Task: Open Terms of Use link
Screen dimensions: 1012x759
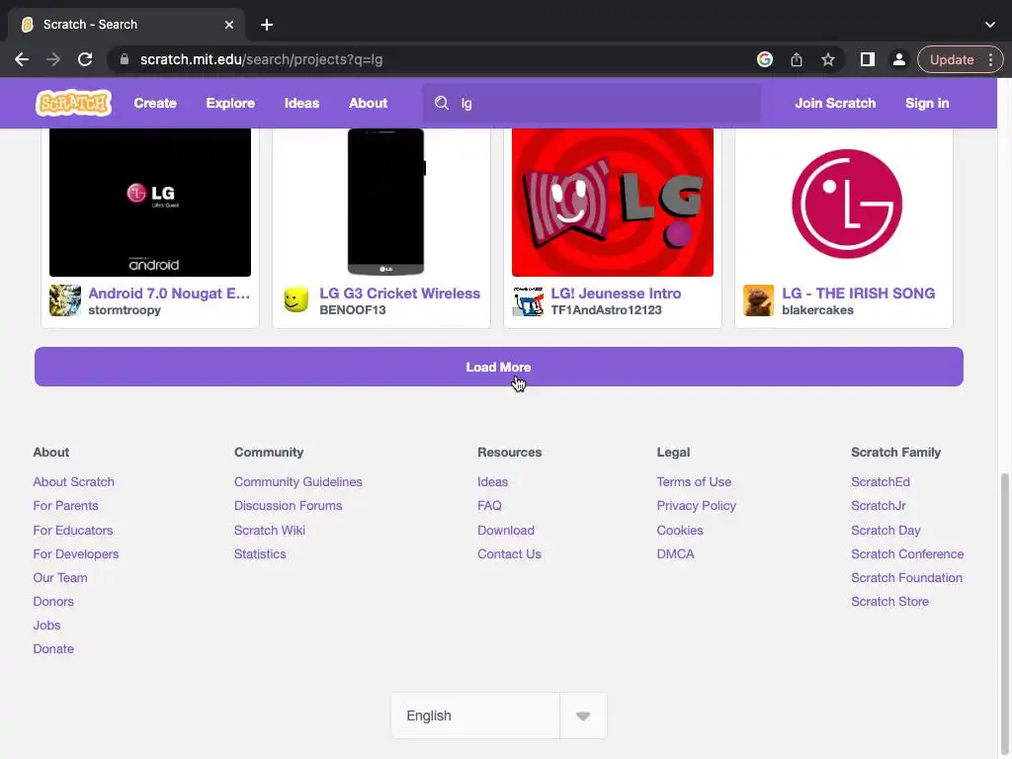Action: [x=694, y=482]
